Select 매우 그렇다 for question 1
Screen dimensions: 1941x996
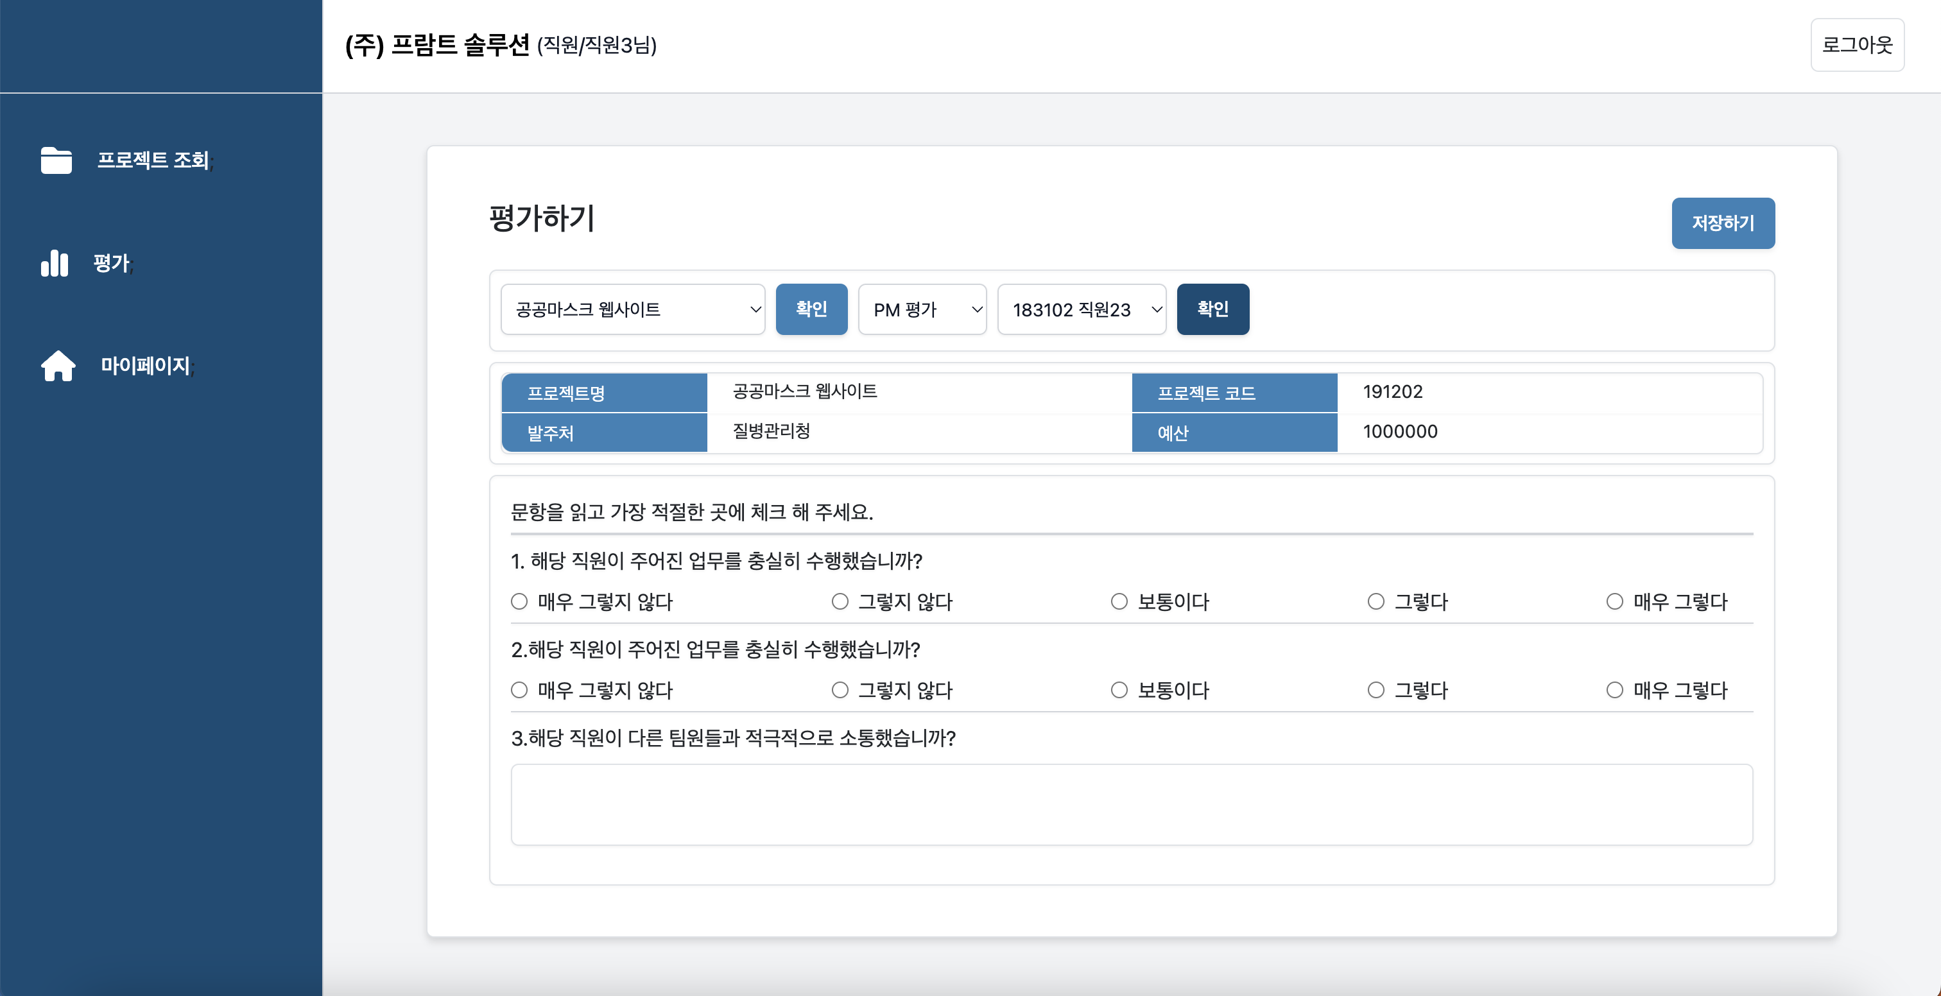[1613, 601]
